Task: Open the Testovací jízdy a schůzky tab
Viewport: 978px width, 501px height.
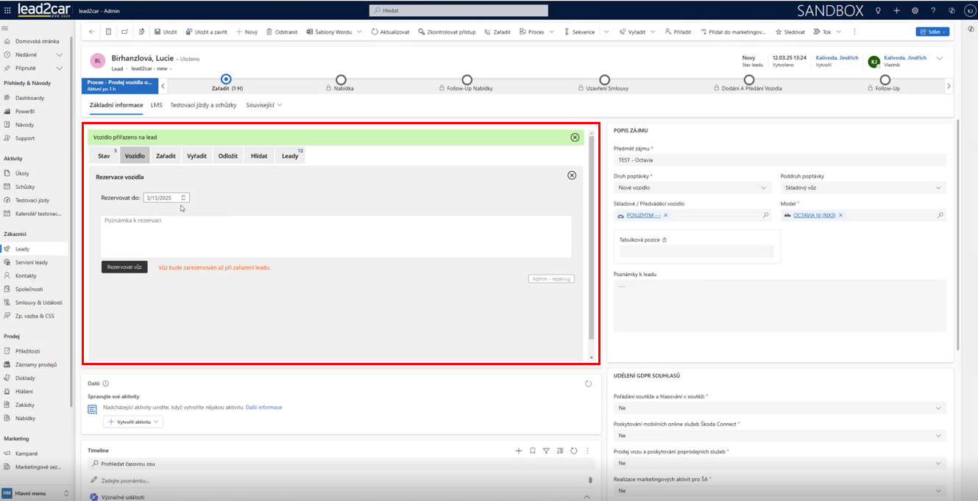Action: click(203, 105)
